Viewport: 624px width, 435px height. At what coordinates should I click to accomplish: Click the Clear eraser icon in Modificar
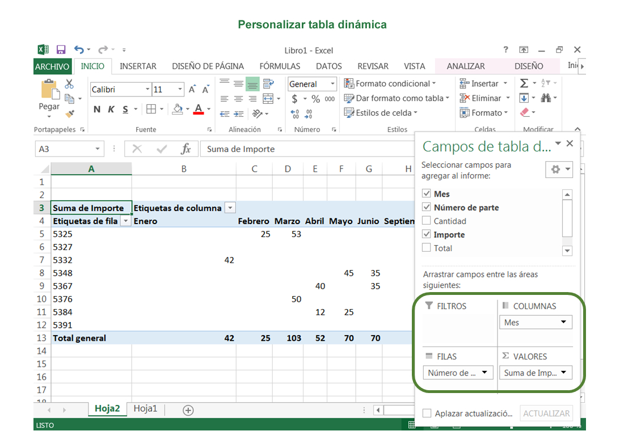(525, 113)
